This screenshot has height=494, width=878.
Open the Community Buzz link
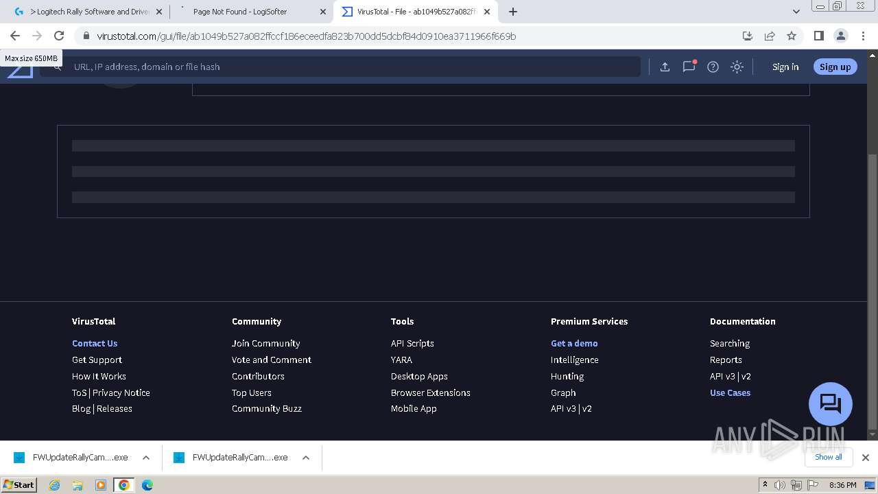point(266,408)
